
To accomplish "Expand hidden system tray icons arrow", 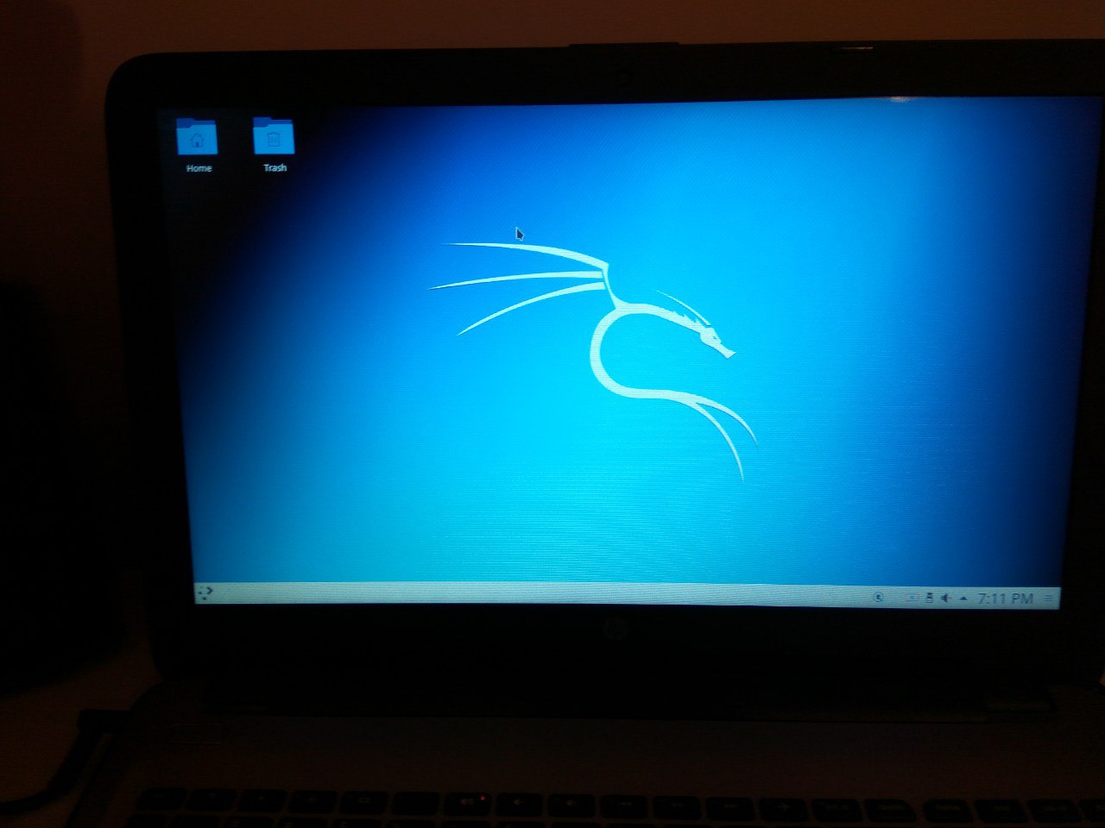I will coord(963,598).
